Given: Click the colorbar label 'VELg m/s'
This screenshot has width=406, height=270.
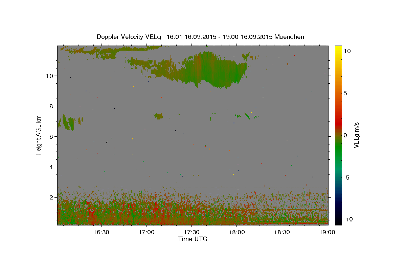Looking at the screenshot, I should pyautogui.click(x=356, y=135).
